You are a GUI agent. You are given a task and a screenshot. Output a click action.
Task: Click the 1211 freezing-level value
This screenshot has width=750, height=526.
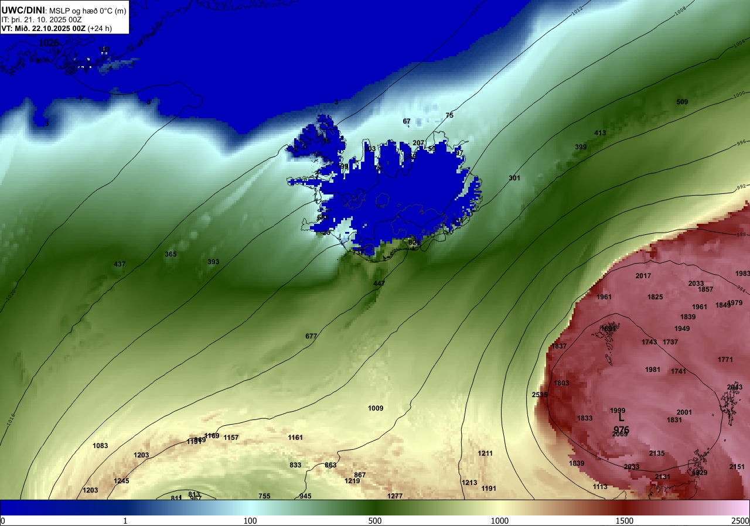[x=485, y=453]
